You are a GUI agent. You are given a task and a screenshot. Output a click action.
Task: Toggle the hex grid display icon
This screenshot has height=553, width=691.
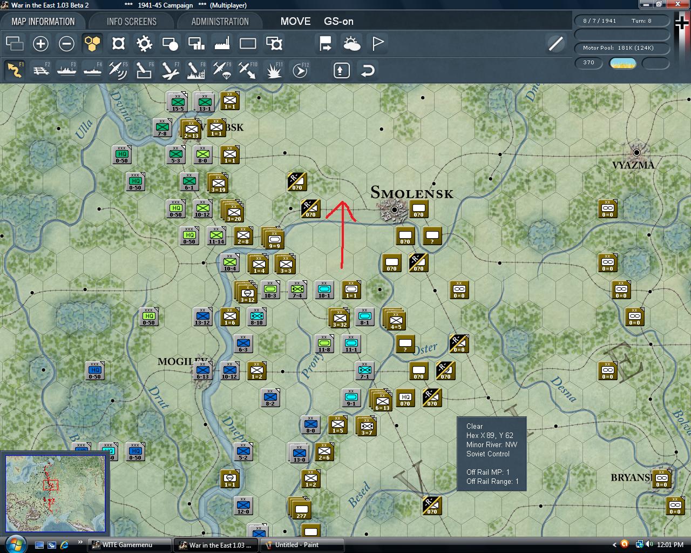pos(92,44)
